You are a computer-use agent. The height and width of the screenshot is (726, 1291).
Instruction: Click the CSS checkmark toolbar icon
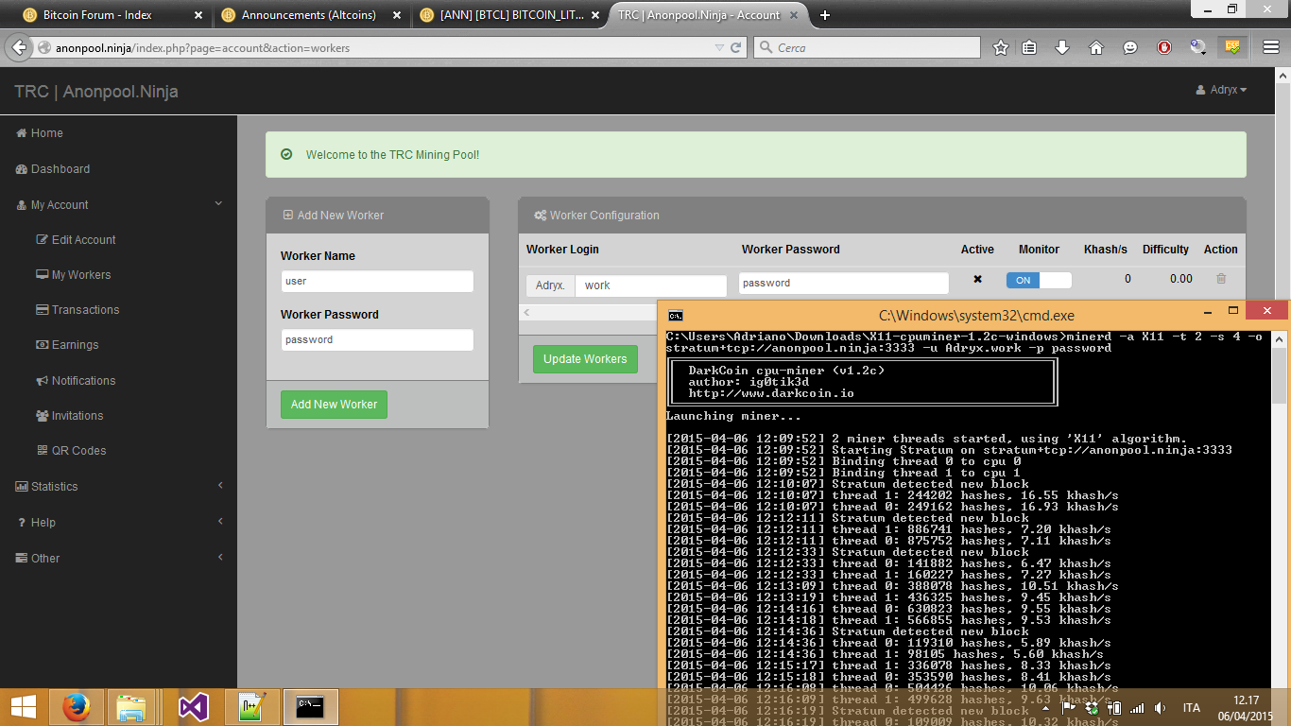click(x=1232, y=46)
